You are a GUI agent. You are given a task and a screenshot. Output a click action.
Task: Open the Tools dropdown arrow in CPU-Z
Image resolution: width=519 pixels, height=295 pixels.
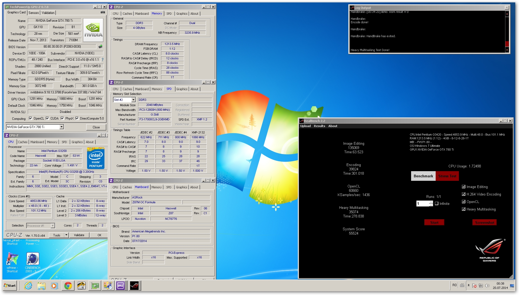[67, 235]
